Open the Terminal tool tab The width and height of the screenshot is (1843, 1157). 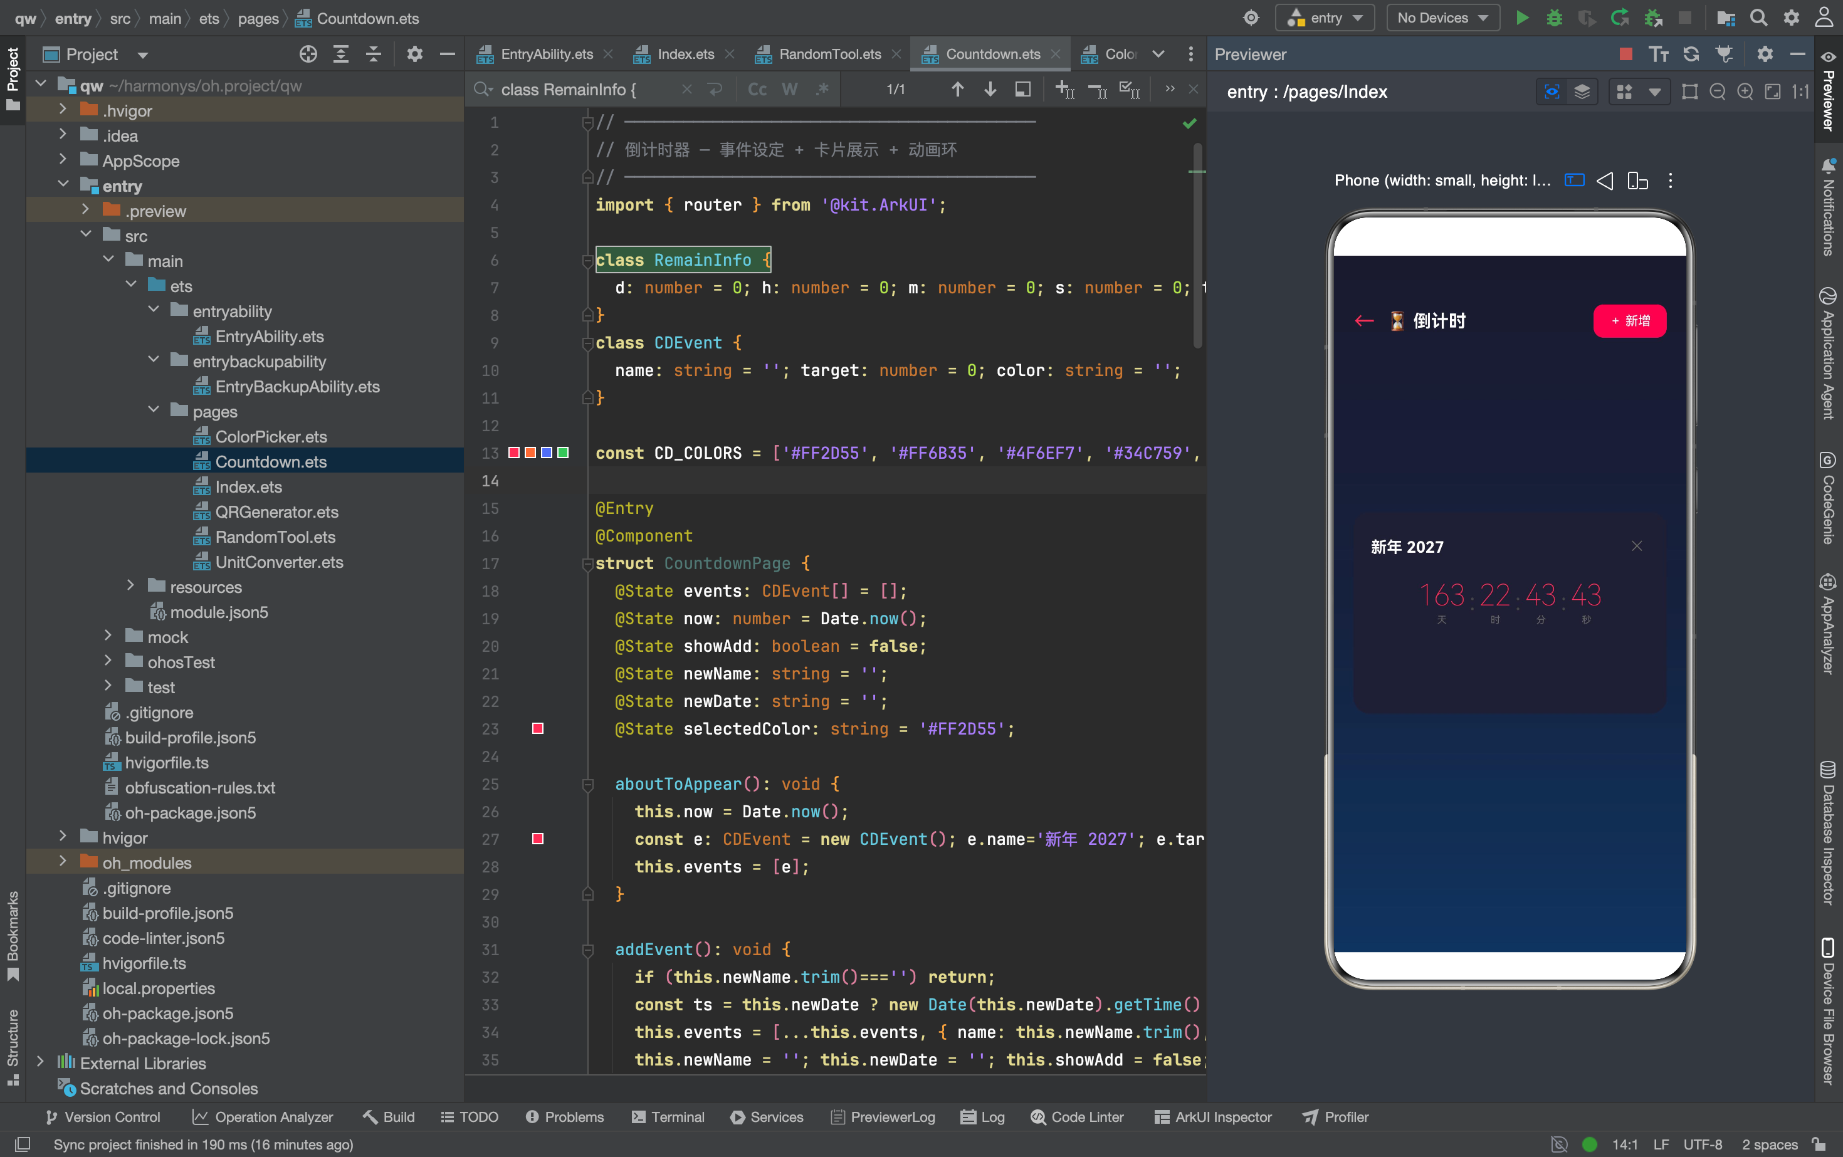668,1118
